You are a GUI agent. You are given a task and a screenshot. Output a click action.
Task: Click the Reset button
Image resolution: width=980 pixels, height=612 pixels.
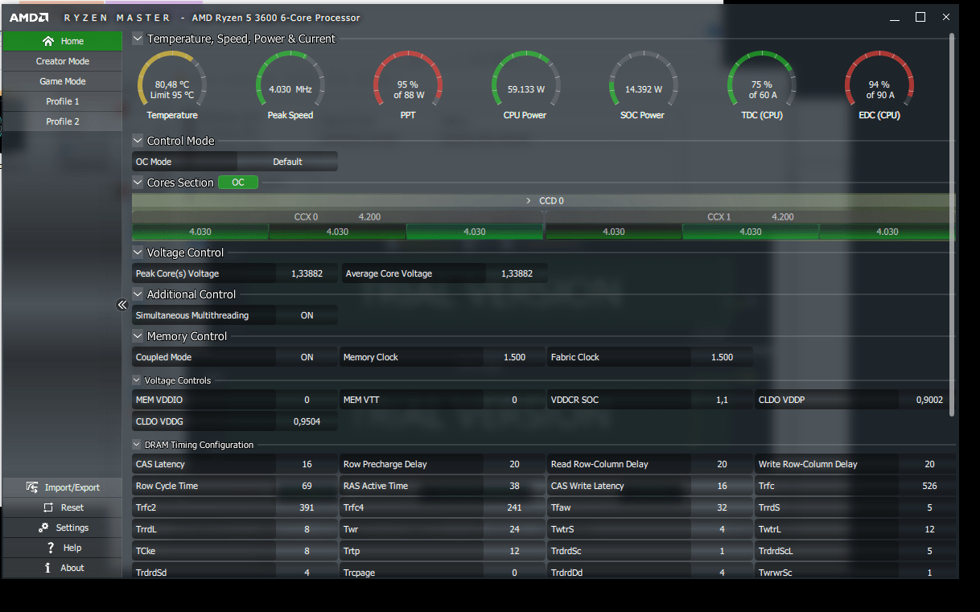click(62, 507)
